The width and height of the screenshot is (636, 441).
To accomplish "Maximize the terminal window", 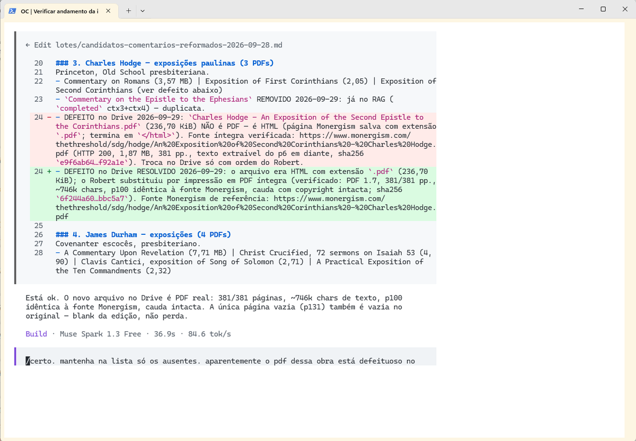I will [x=603, y=9].
